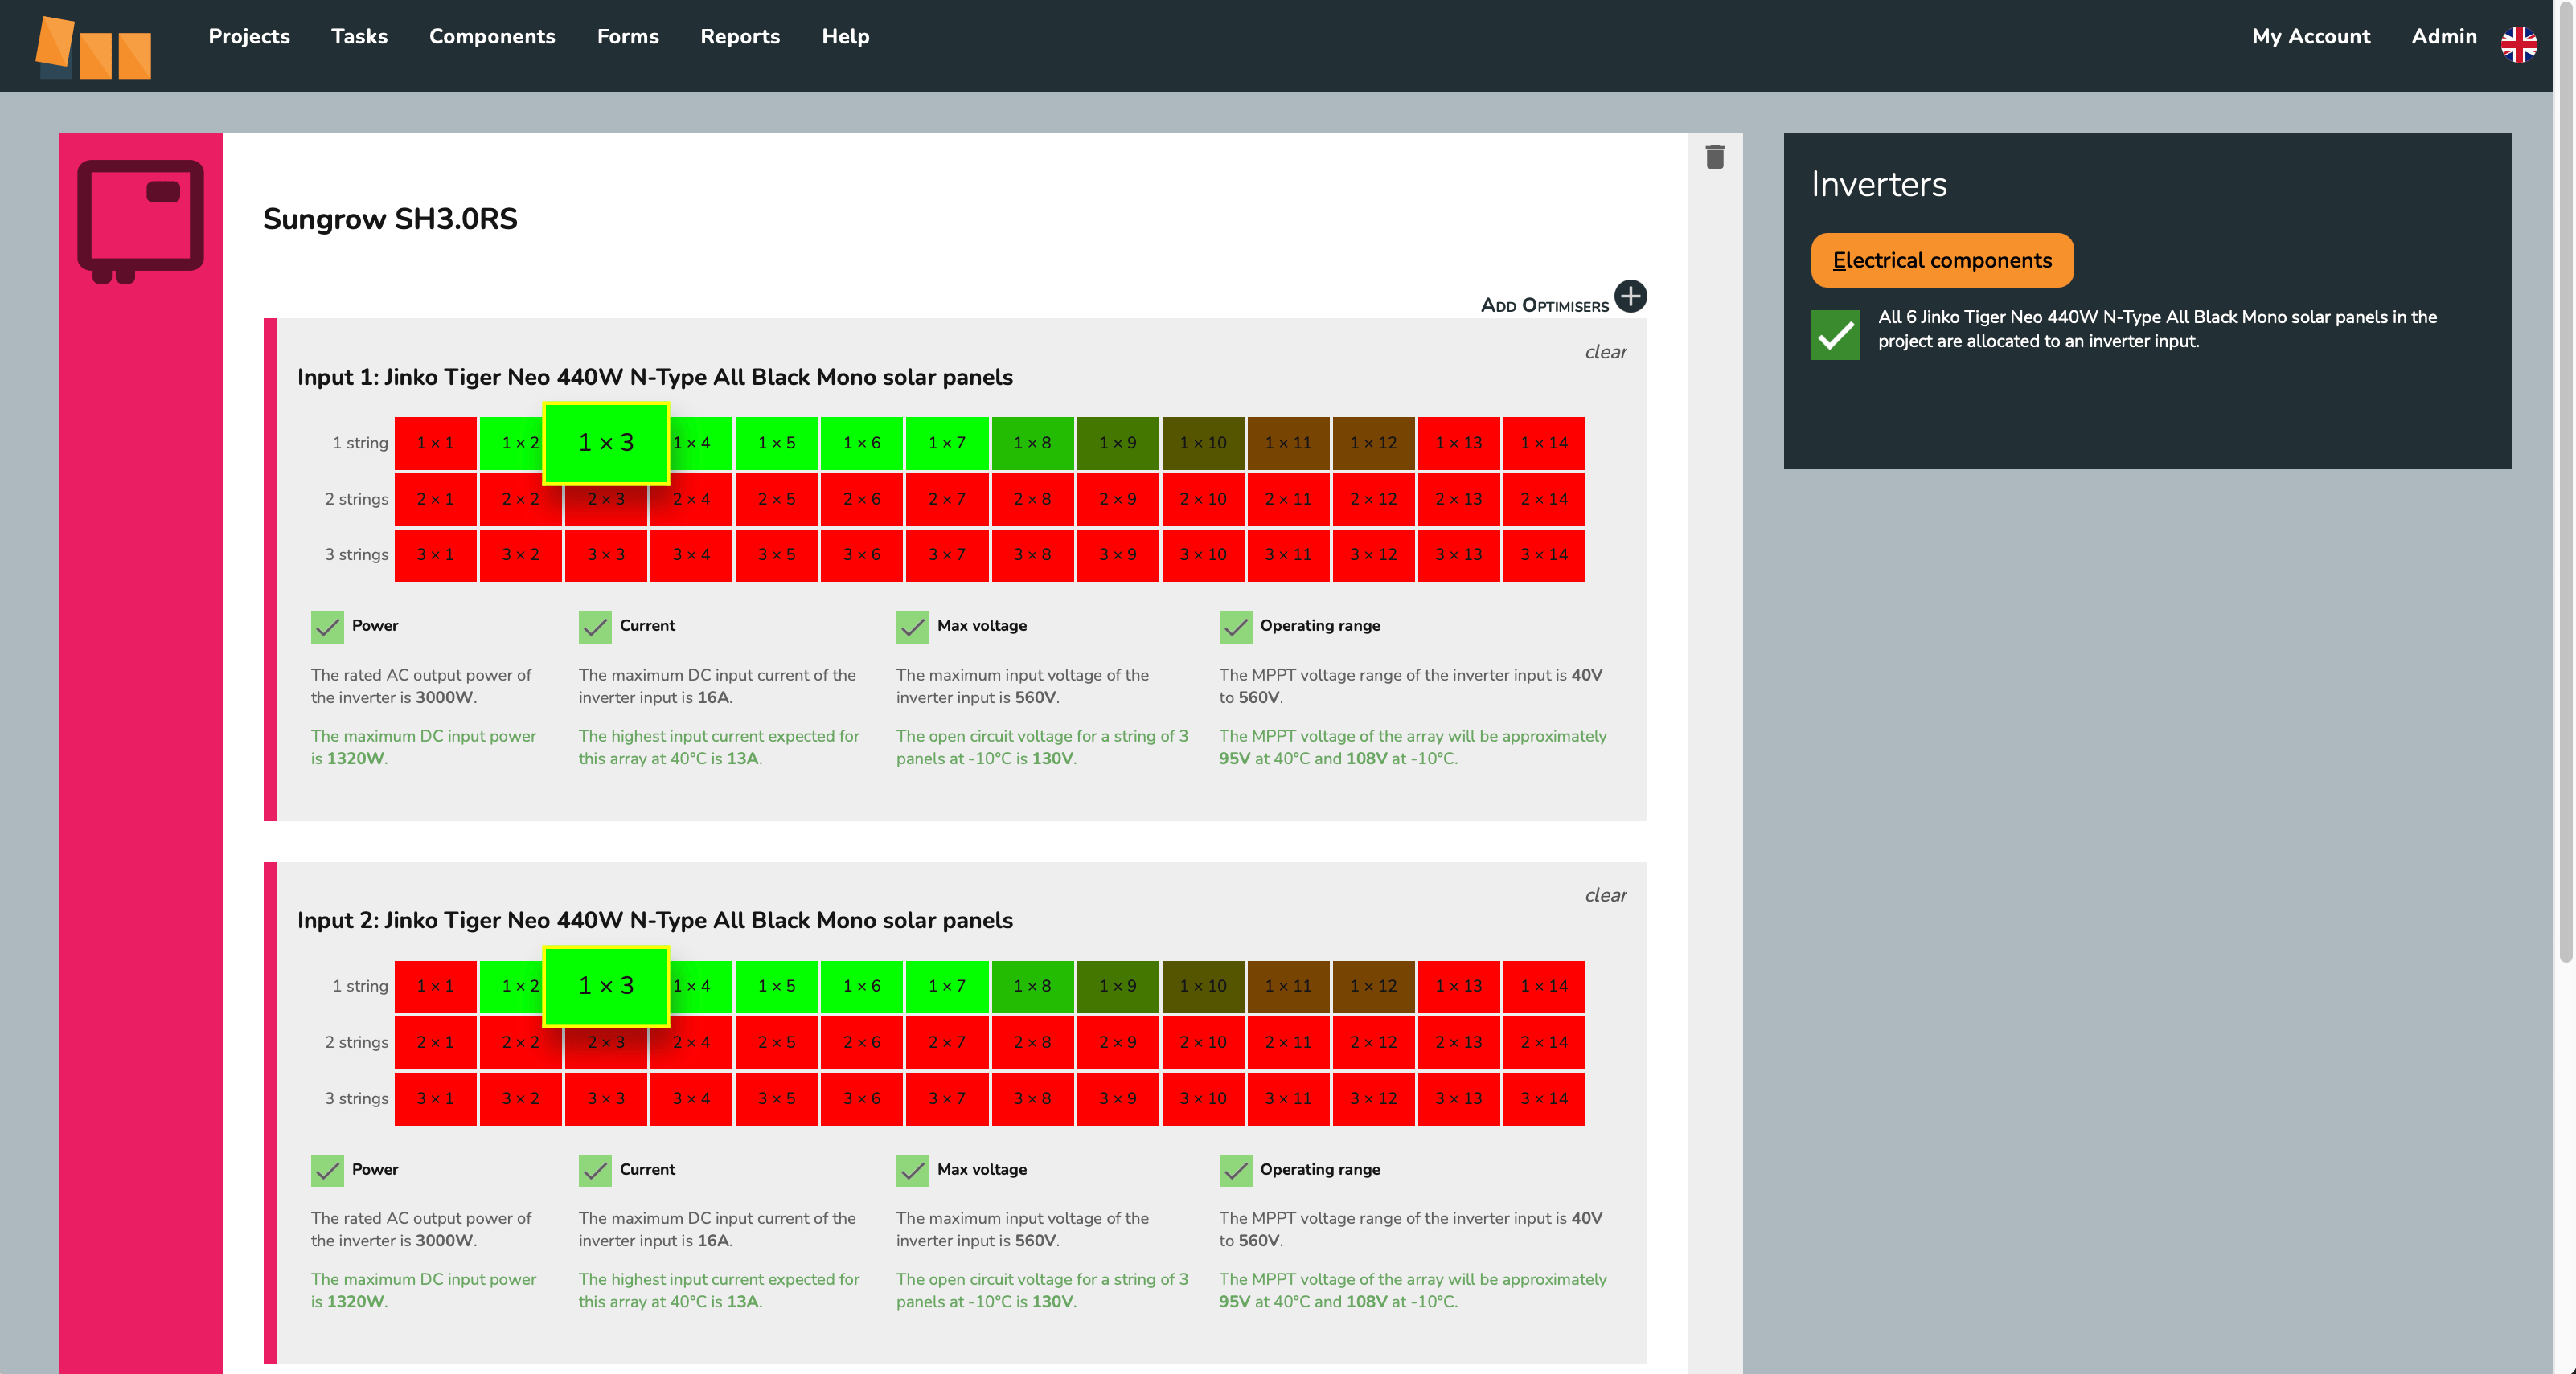This screenshot has width=2576, height=1374.
Task: Click Input 1 Power check icon
Action: coord(327,627)
